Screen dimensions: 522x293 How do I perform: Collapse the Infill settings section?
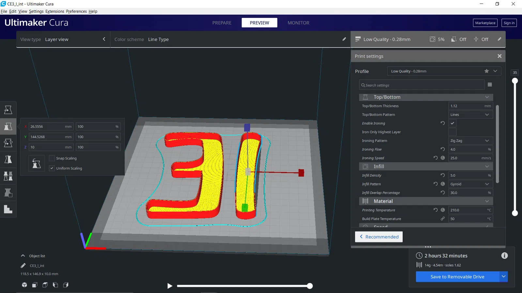(426, 166)
